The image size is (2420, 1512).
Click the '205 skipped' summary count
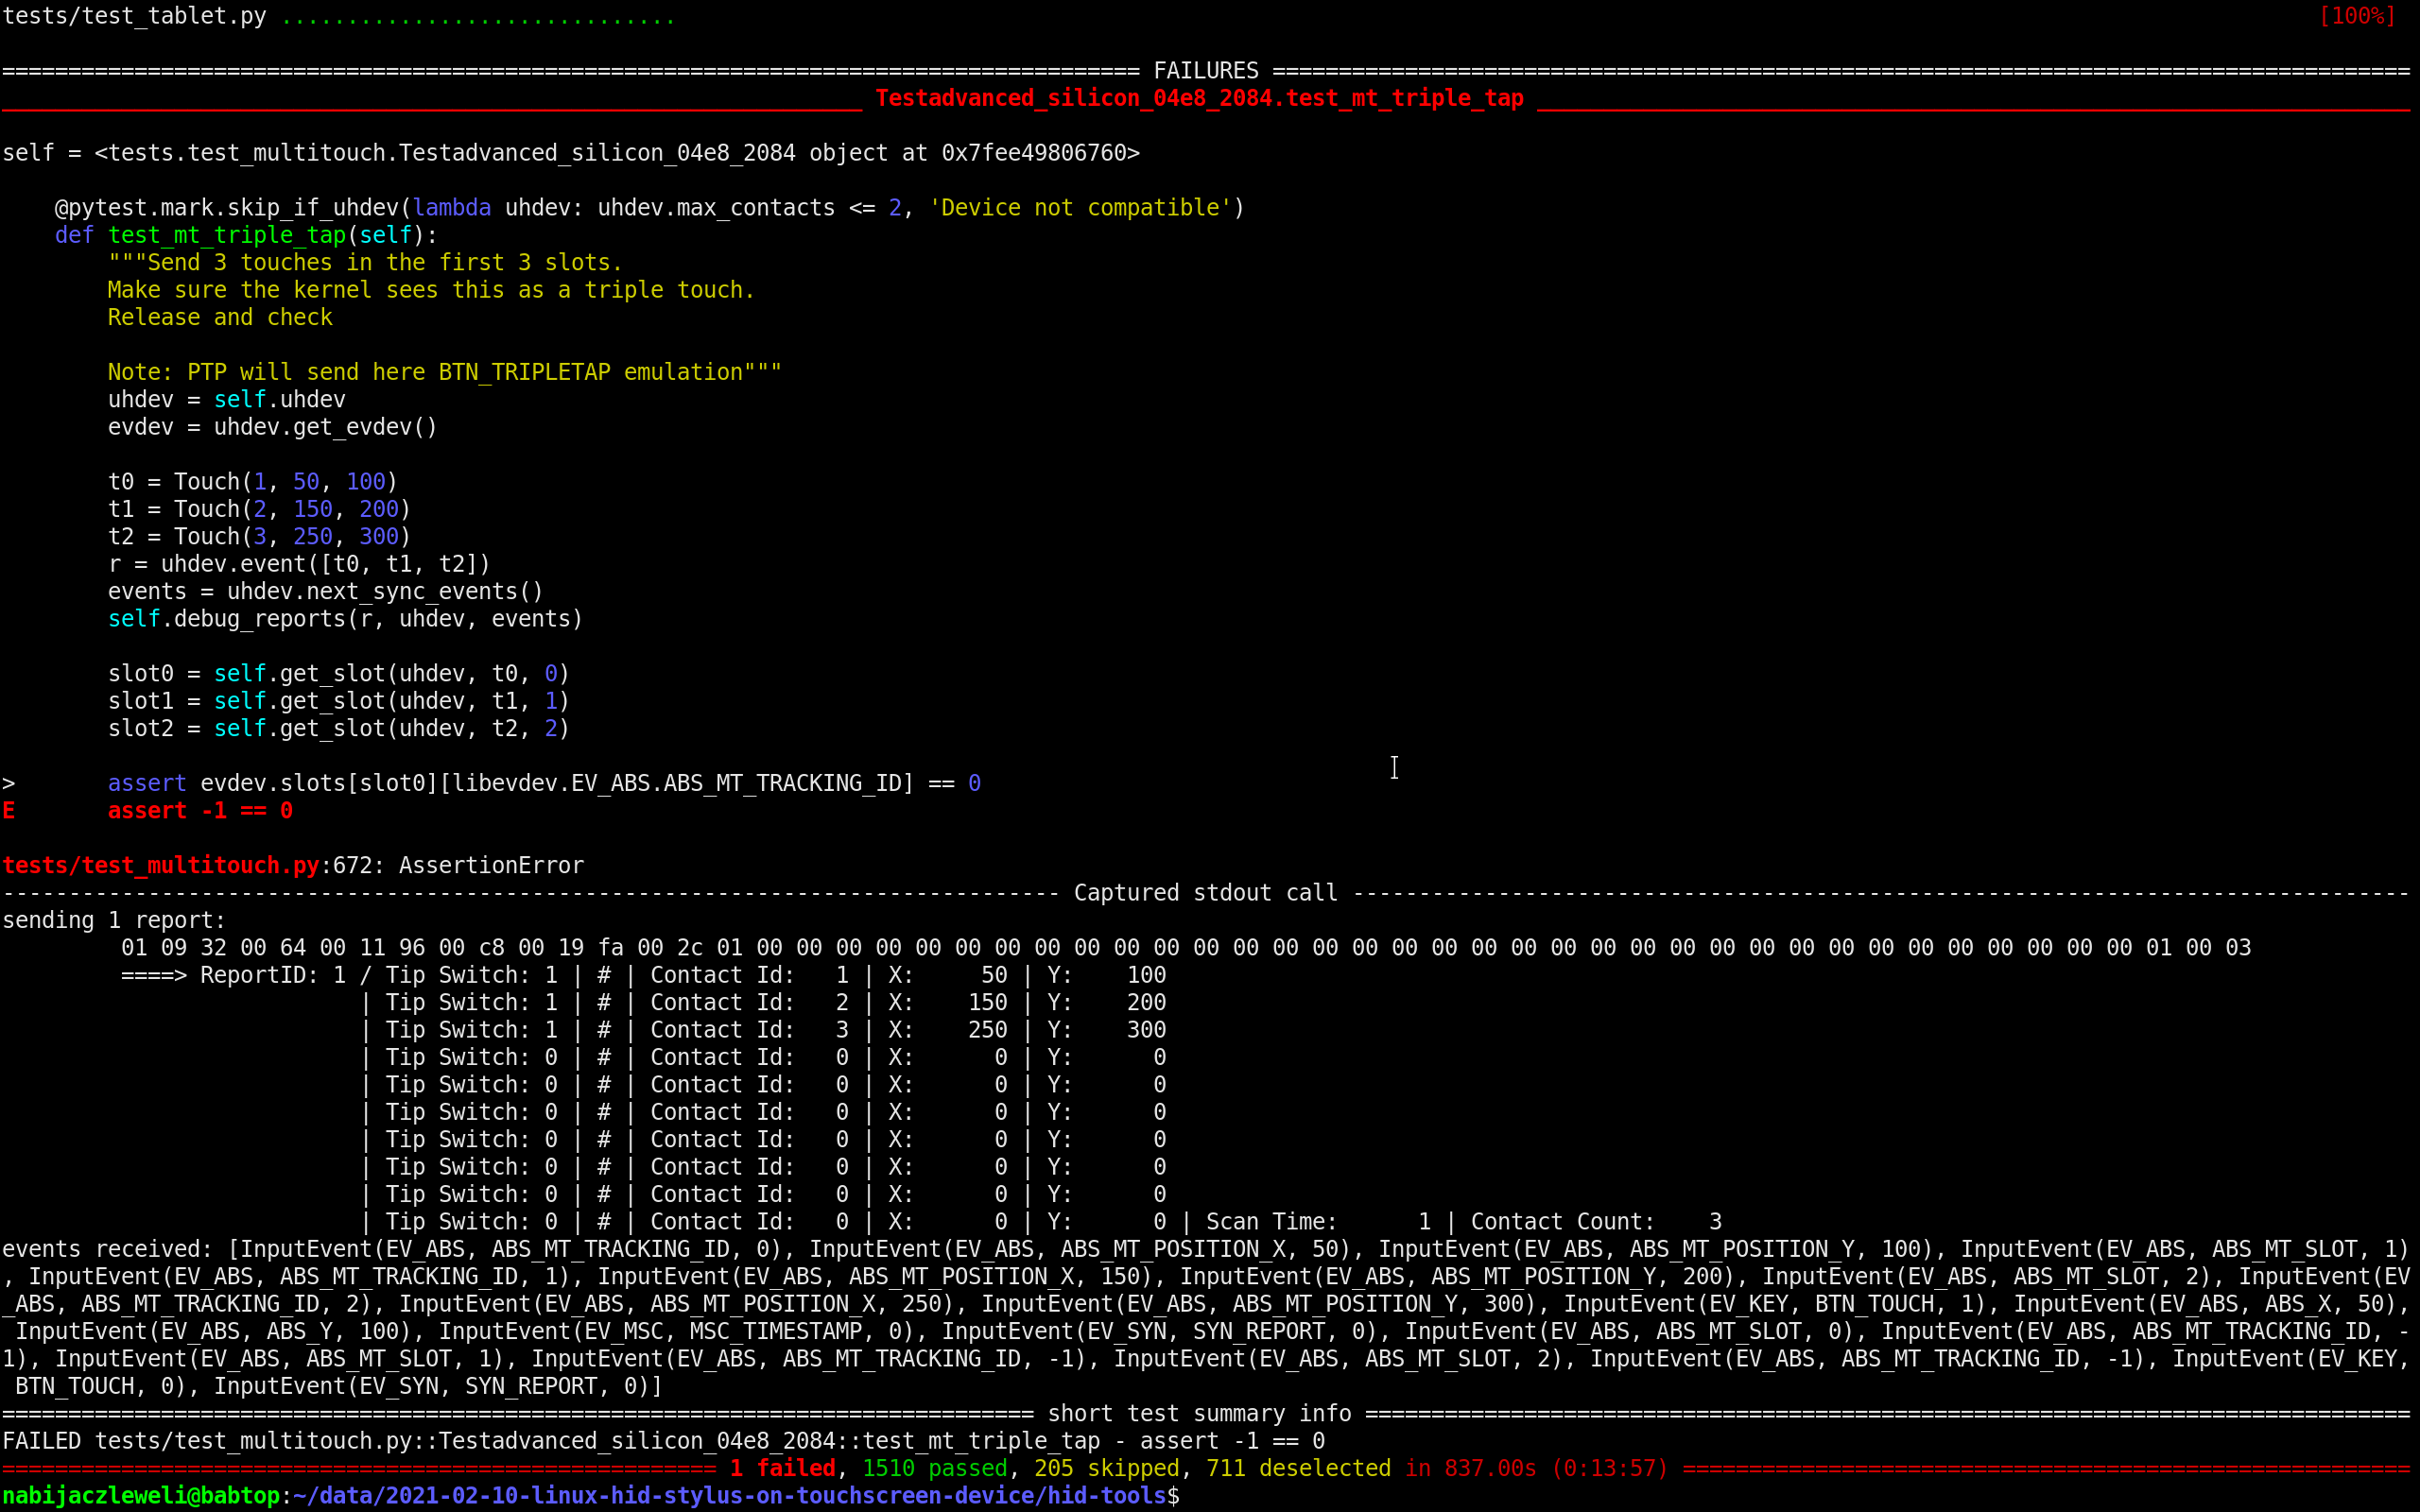click(x=1106, y=1468)
